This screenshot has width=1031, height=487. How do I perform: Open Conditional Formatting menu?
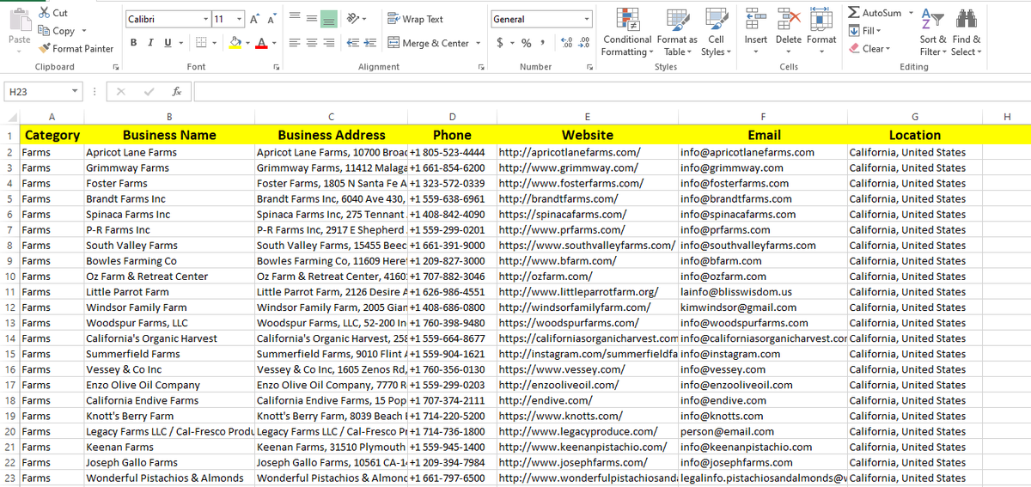[626, 32]
